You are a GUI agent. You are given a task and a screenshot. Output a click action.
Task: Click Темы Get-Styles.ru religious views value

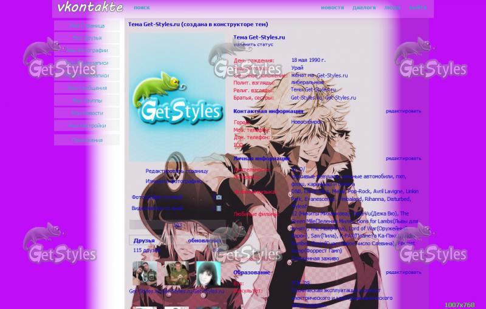(x=313, y=90)
